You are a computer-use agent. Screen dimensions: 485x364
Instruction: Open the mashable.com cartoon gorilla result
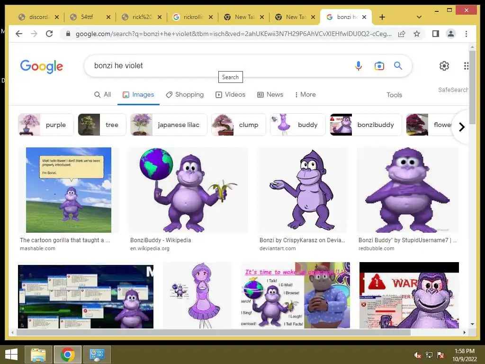tap(65, 240)
